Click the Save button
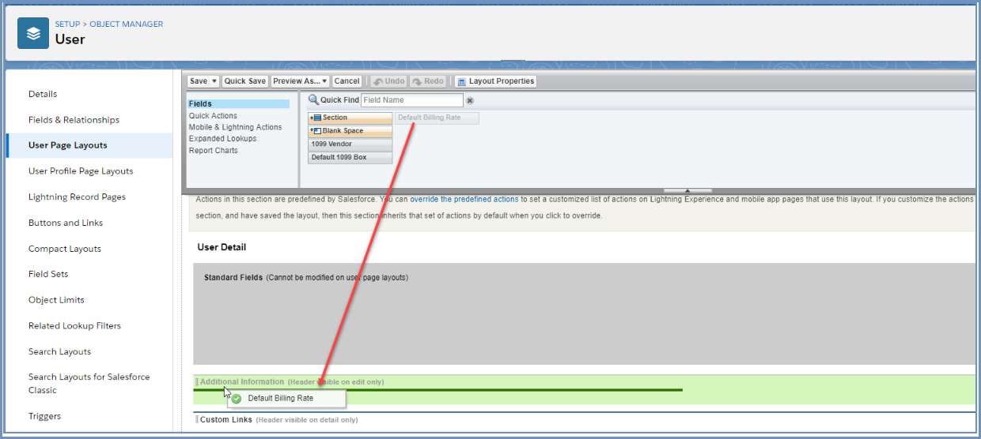The image size is (981, 439). [199, 81]
